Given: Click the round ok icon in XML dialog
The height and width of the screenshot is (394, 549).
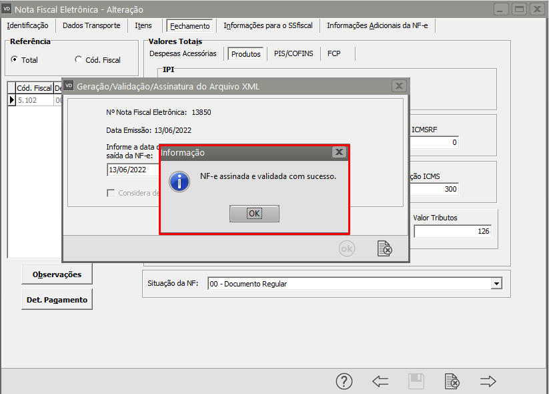Looking at the screenshot, I should [x=347, y=248].
